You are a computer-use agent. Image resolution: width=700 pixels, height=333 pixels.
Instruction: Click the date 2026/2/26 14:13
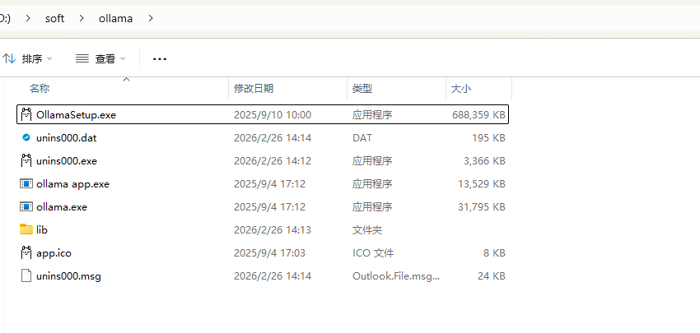point(273,229)
